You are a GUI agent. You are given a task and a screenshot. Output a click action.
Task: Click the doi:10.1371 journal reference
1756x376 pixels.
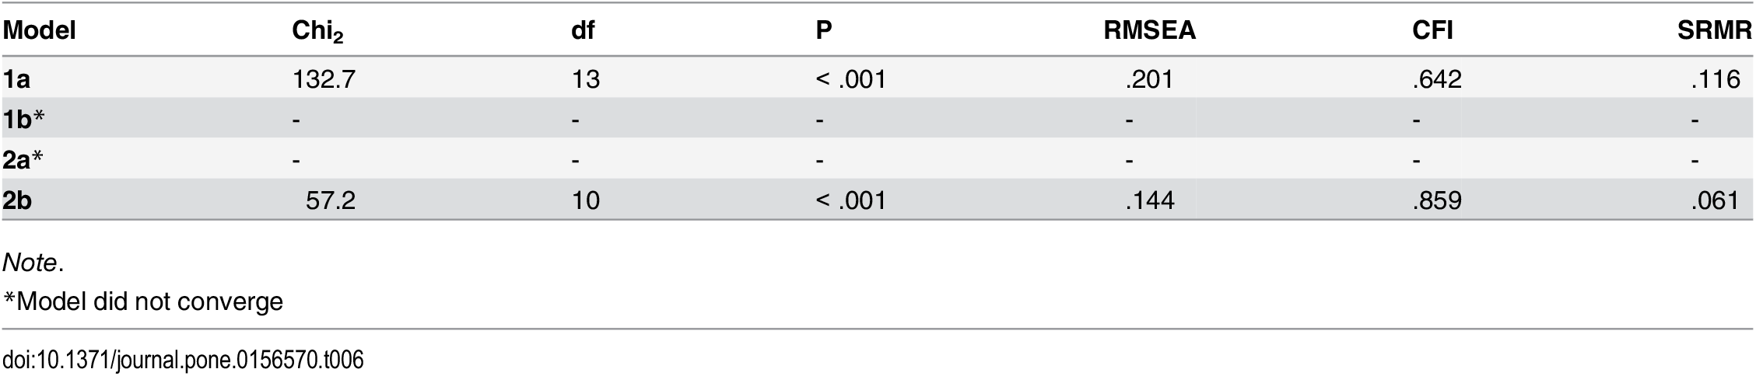point(183,360)
